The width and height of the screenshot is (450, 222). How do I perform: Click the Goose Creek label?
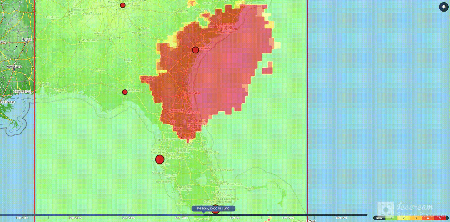tap(228, 24)
